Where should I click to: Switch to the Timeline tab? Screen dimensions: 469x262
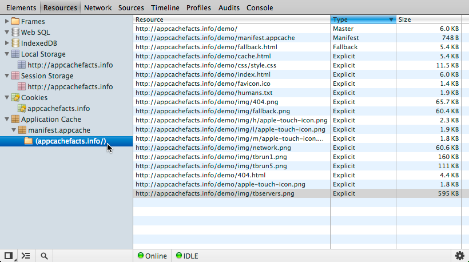[x=165, y=8]
